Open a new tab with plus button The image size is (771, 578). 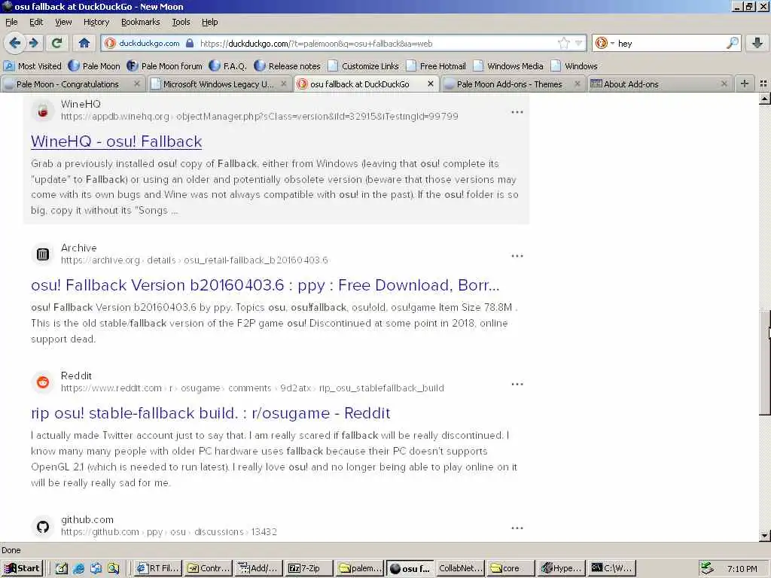(x=745, y=84)
